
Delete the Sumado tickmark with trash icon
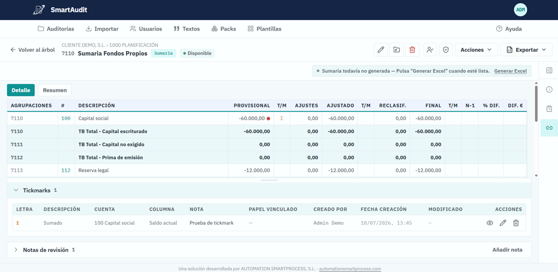(516, 223)
